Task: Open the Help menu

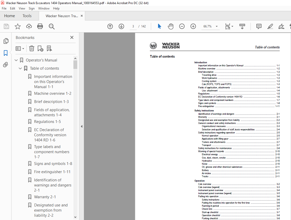Action: (x=56, y=8)
